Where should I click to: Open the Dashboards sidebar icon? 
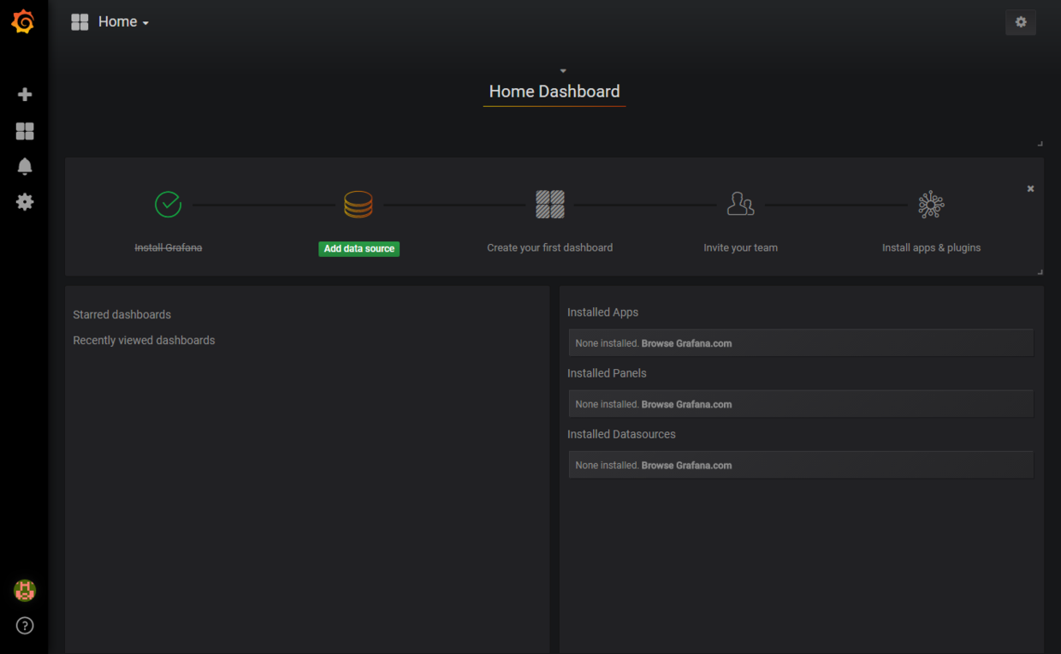[25, 131]
